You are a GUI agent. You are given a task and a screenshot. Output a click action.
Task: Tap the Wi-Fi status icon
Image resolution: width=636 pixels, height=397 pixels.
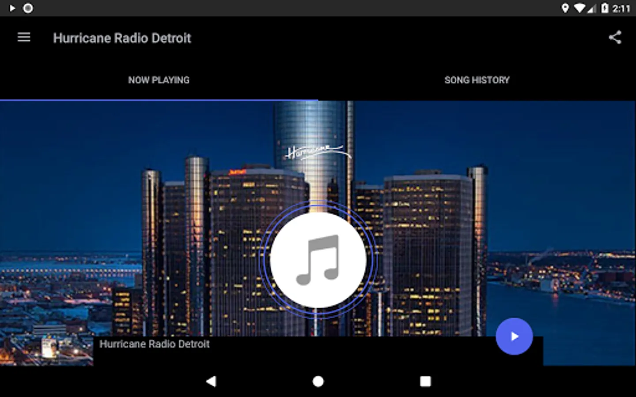579,8
